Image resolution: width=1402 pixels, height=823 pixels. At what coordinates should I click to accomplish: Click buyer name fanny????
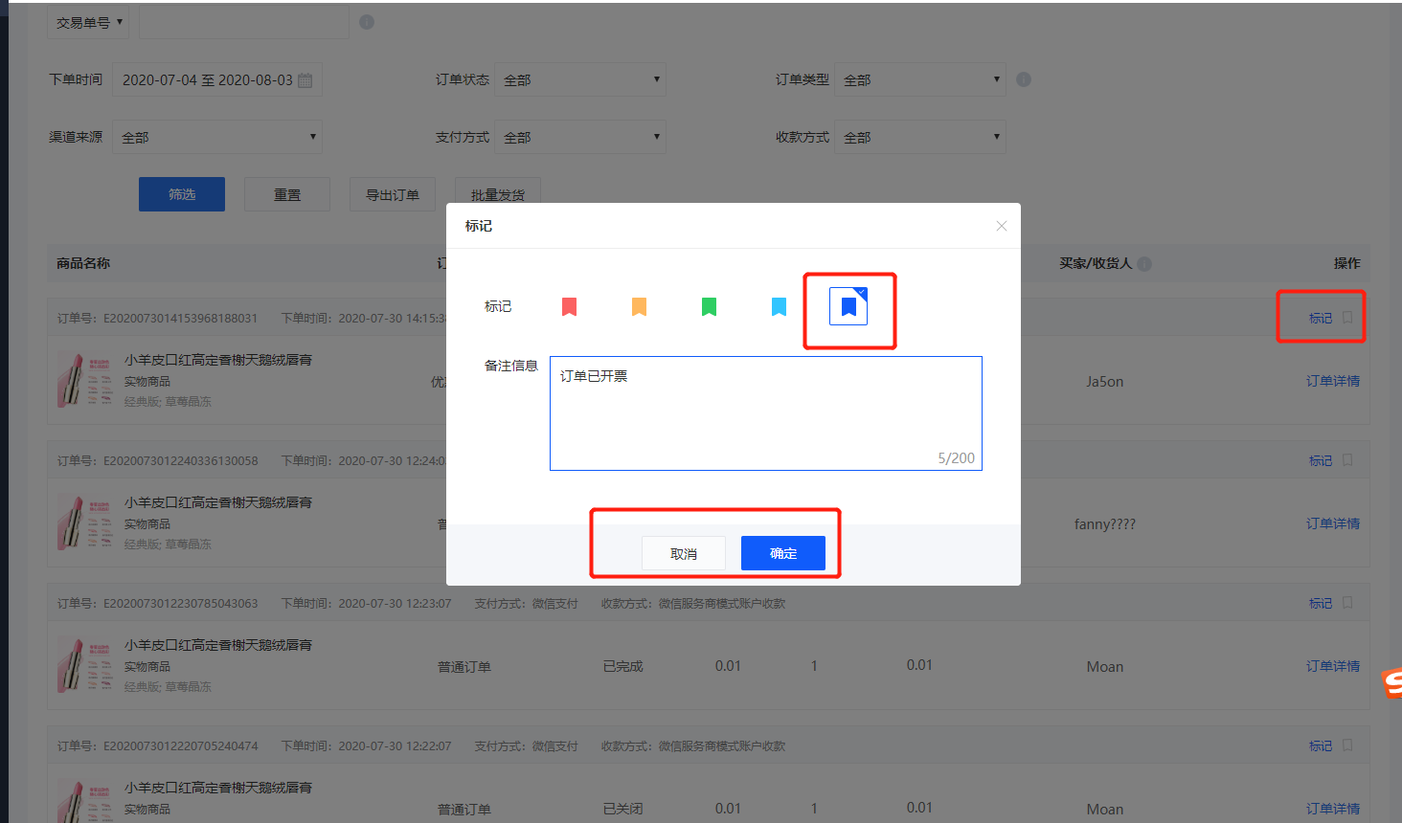(1105, 523)
